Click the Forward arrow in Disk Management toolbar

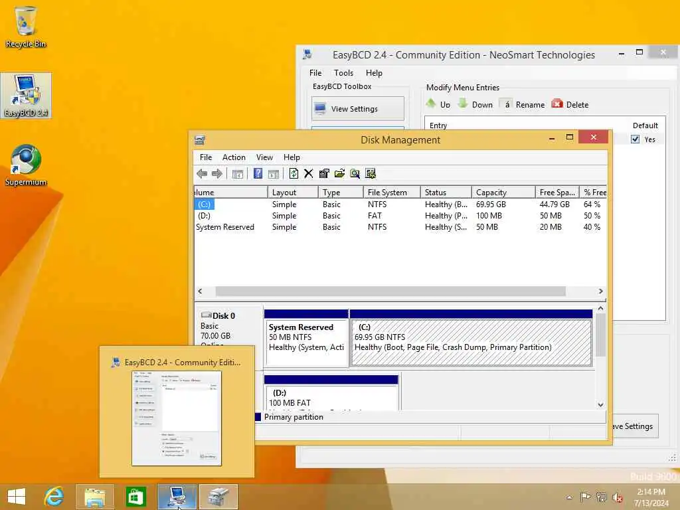click(x=217, y=174)
